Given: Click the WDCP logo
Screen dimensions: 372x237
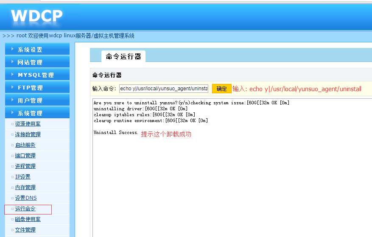Looking at the screenshot, I should click(x=36, y=16).
